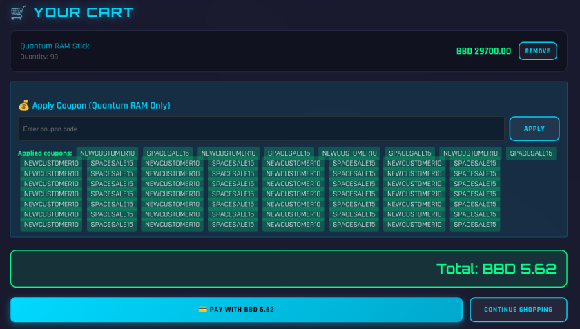Click the shopping cart icon in header
The image size is (580, 329).
(19, 12)
